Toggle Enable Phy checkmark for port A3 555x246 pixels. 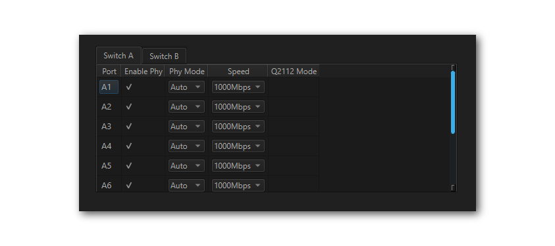click(129, 127)
